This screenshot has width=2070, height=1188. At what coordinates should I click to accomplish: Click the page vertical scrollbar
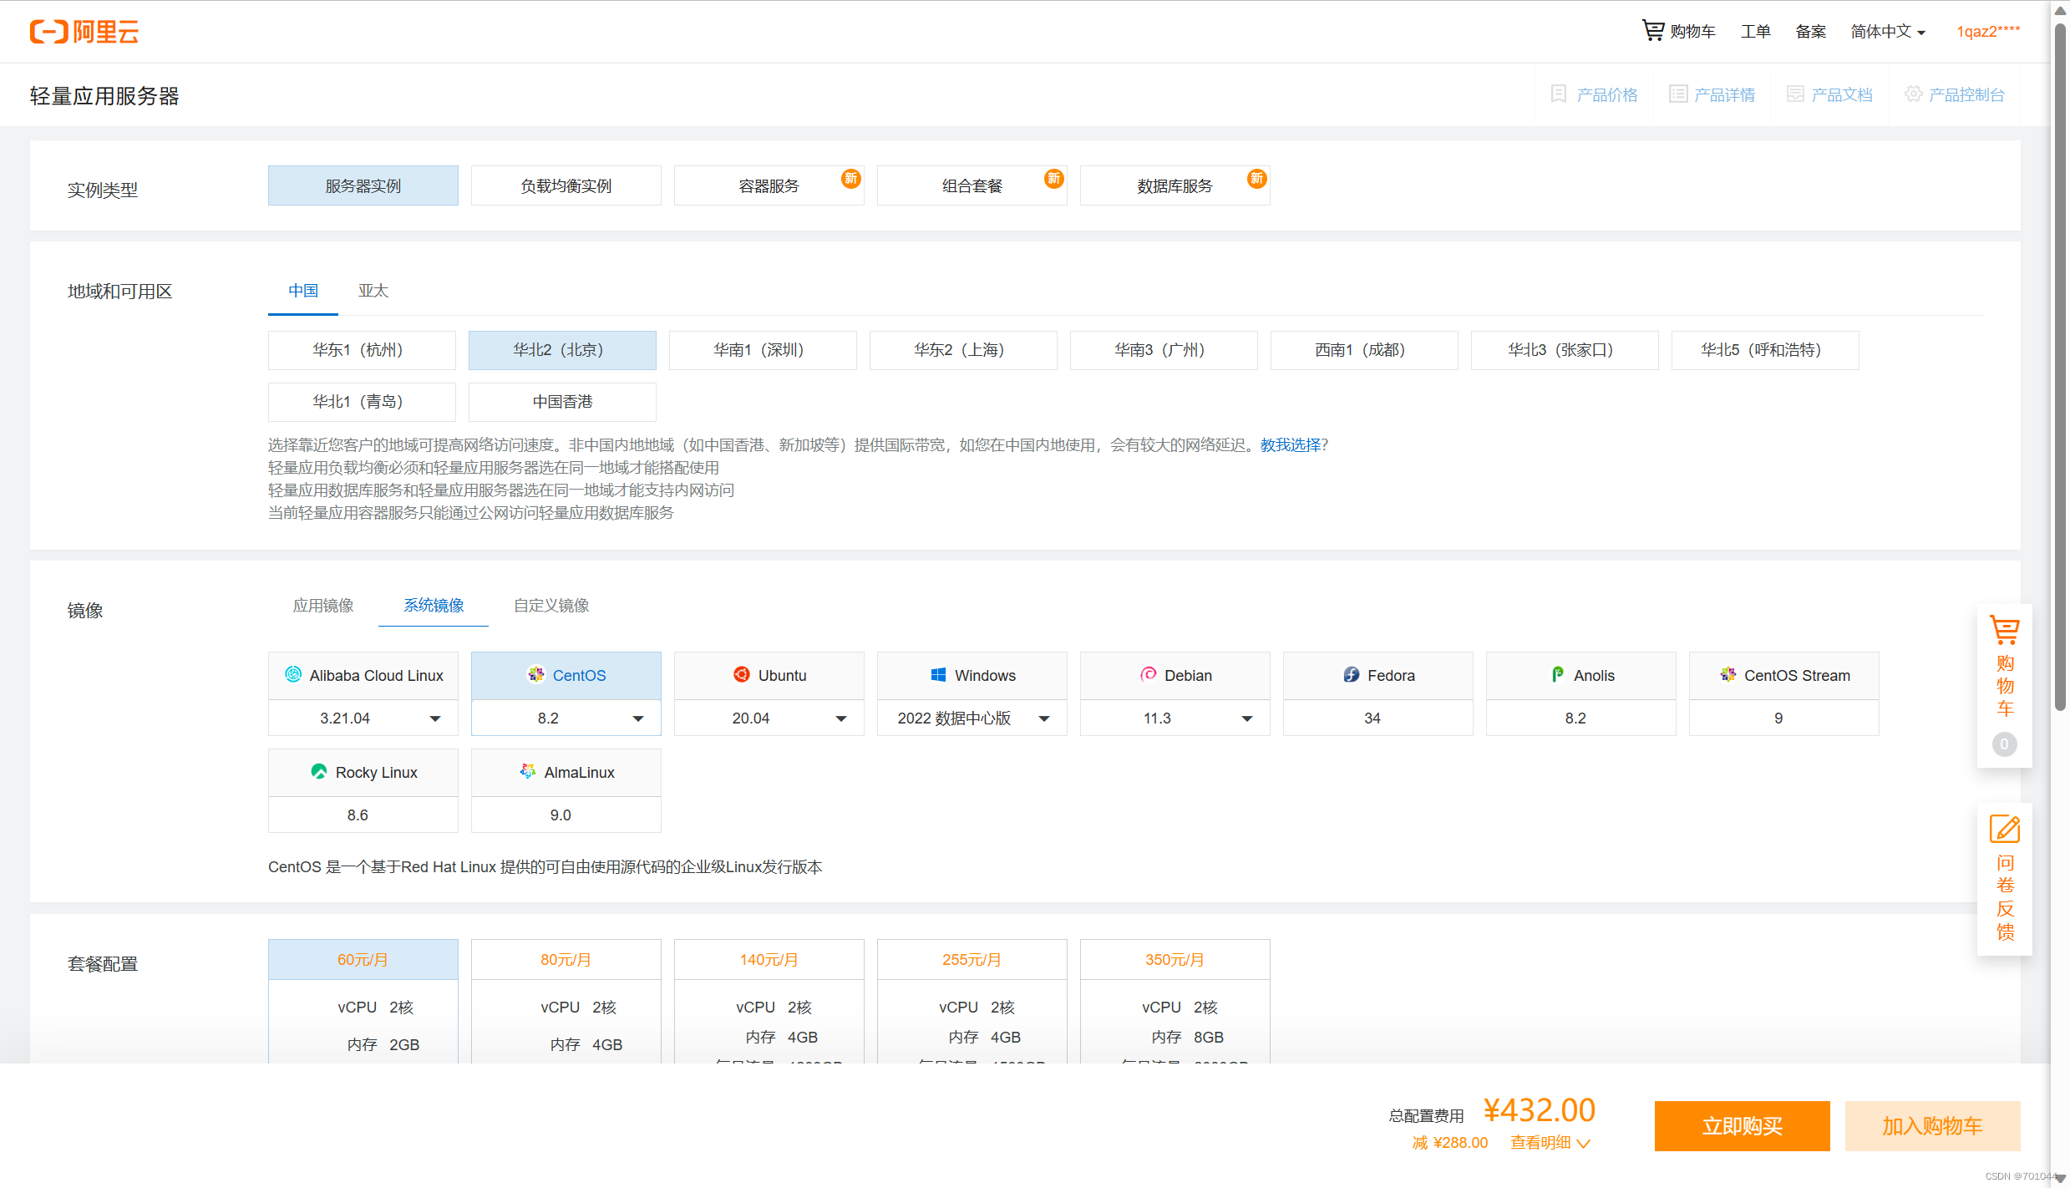tap(2060, 368)
